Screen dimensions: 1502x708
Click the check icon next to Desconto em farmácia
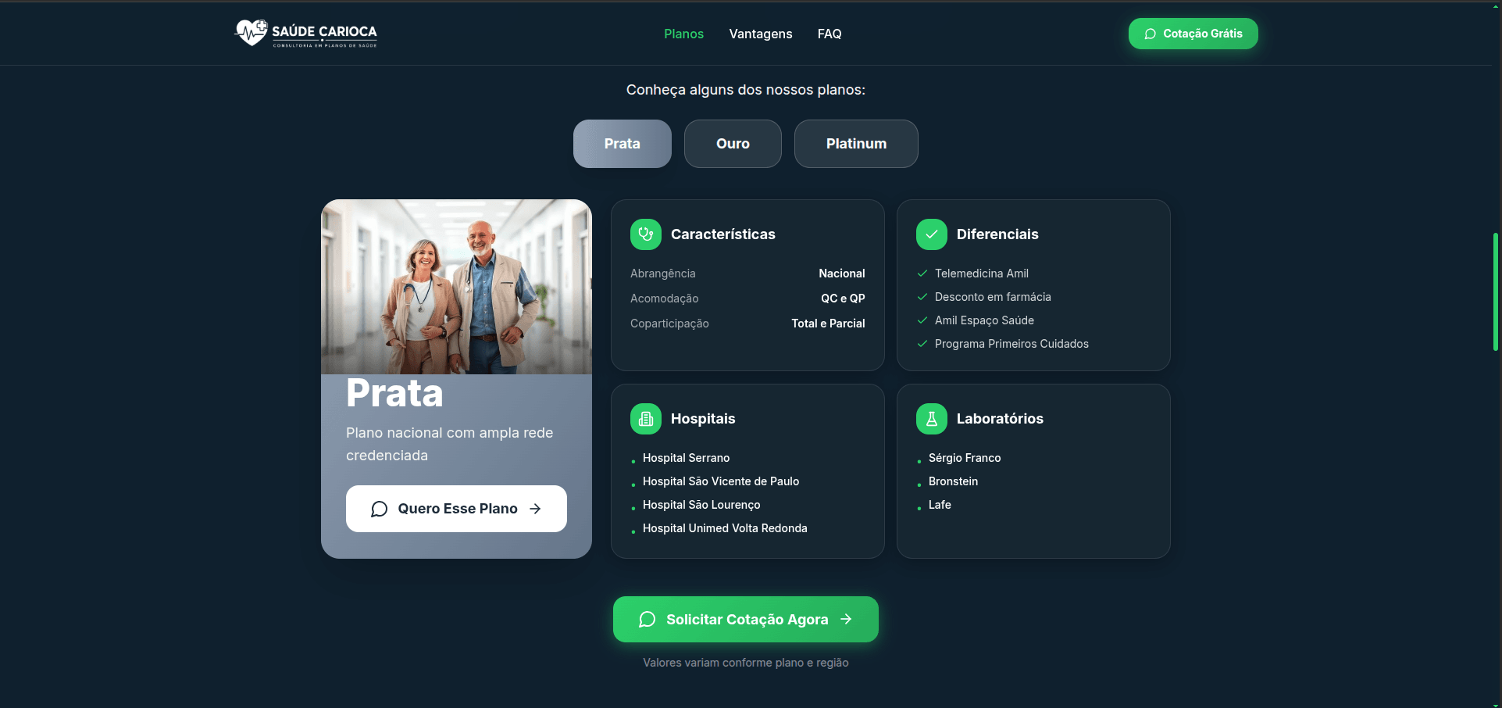(x=922, y=297)
